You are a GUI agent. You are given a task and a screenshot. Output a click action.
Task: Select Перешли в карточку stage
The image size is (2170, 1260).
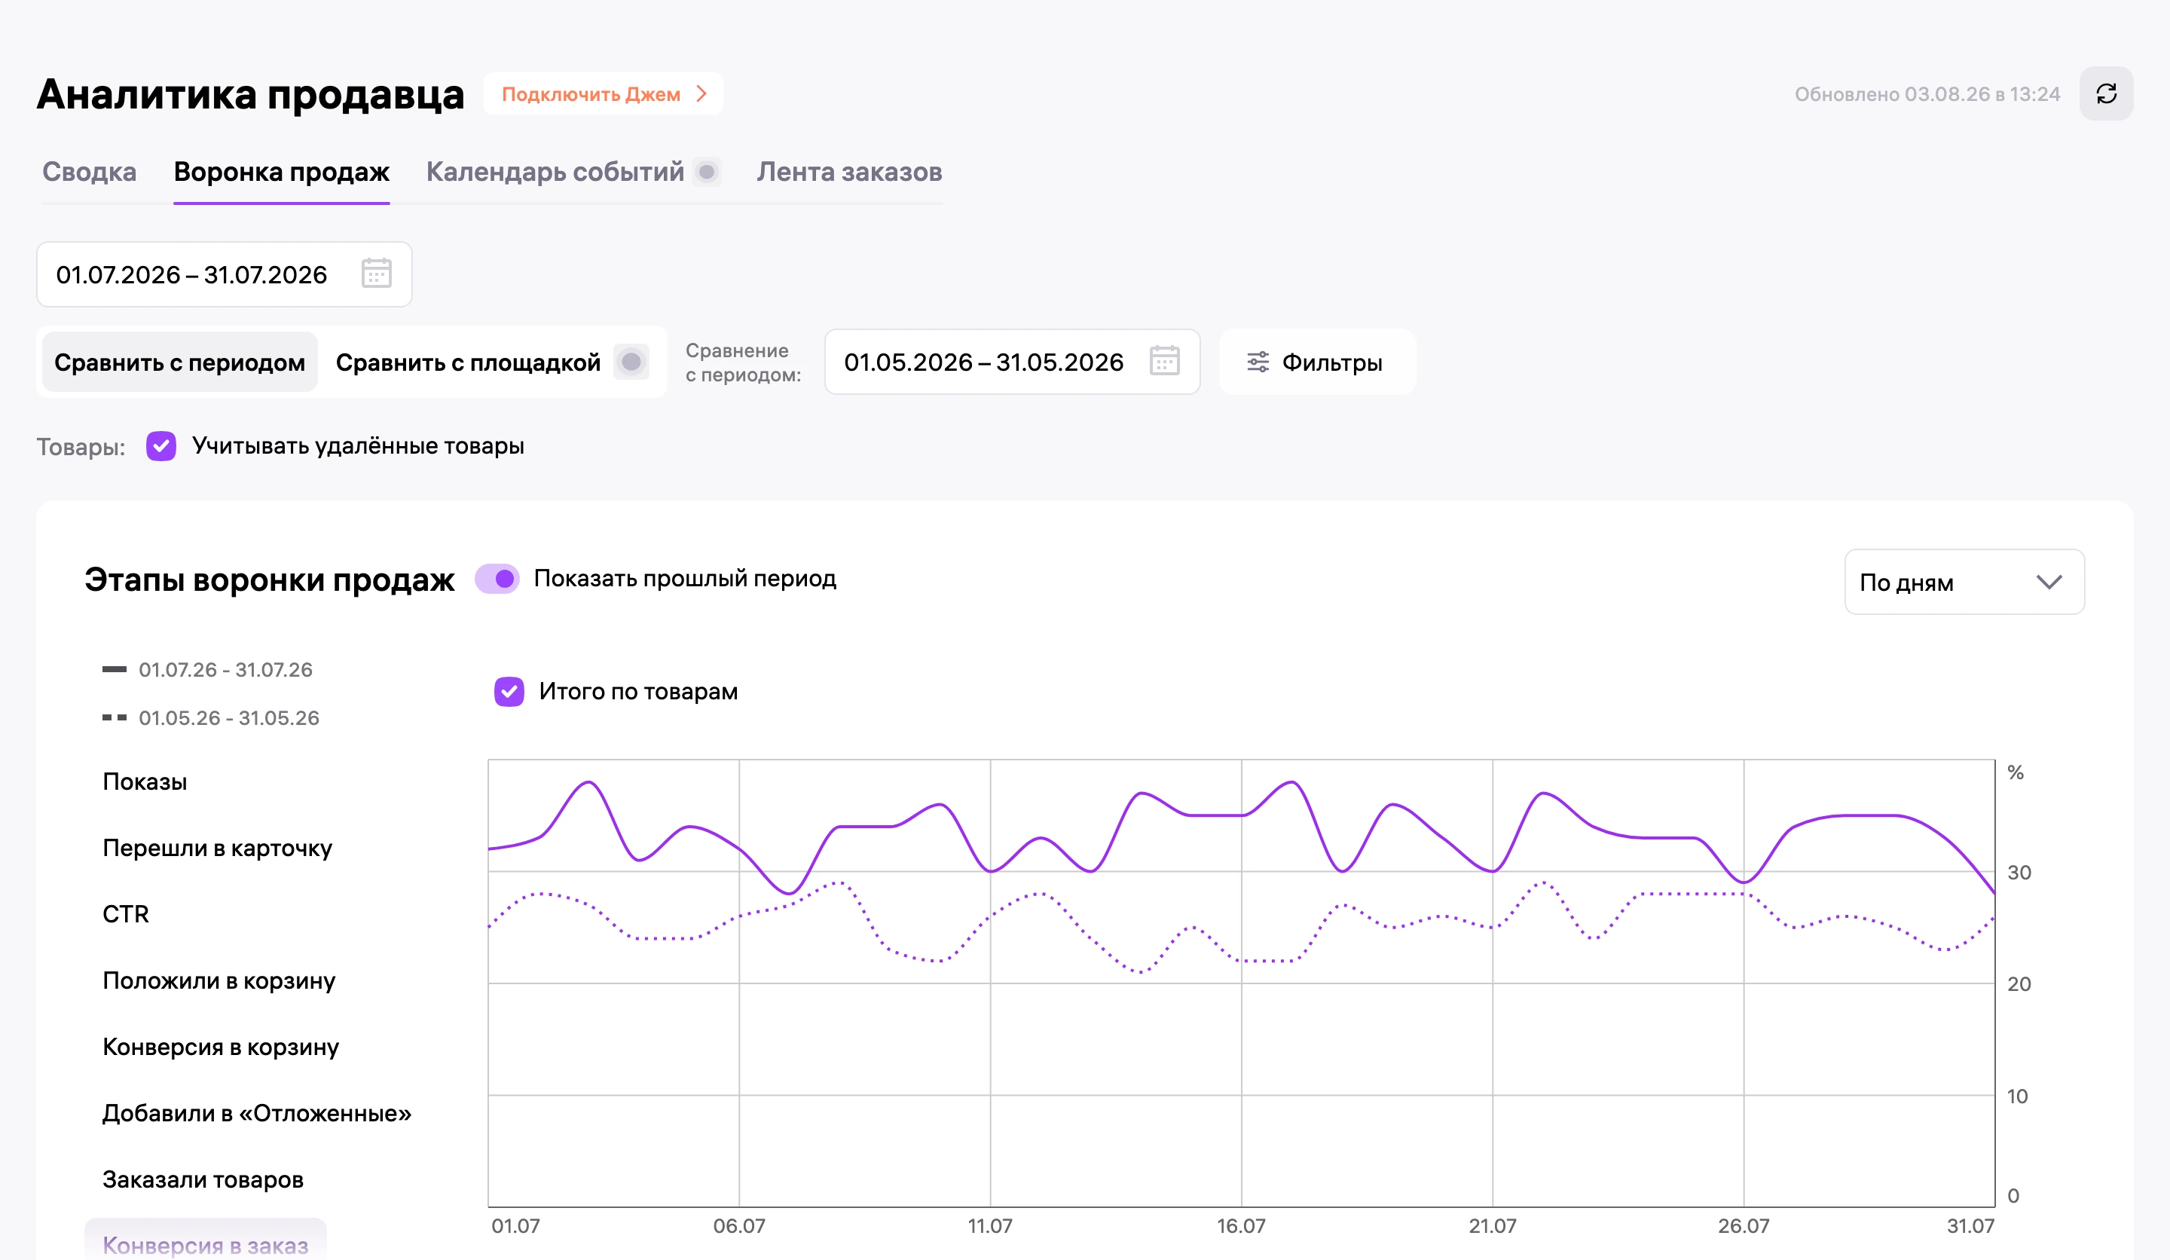pos(217,848)
